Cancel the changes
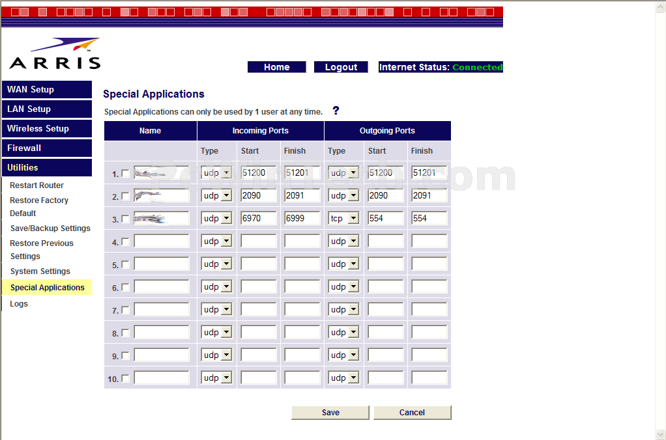 [412, 413]
